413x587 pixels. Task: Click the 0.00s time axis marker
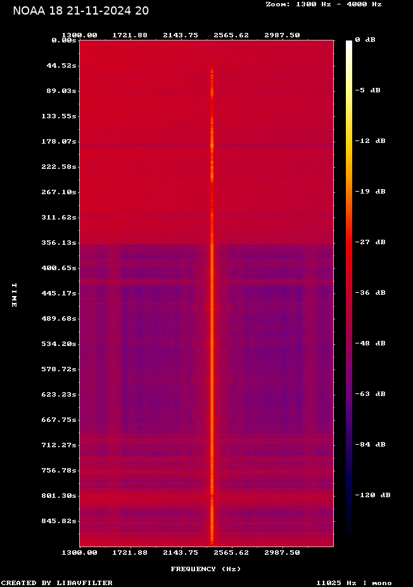(64, 40)
